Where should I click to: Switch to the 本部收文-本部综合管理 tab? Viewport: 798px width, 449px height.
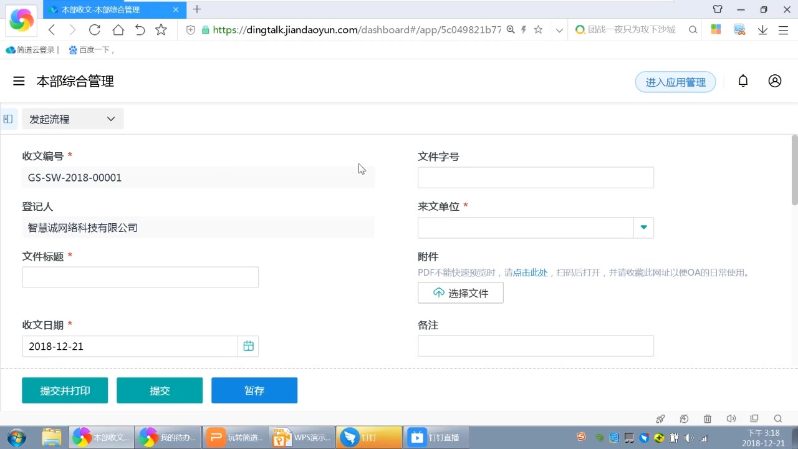[115, 10]
